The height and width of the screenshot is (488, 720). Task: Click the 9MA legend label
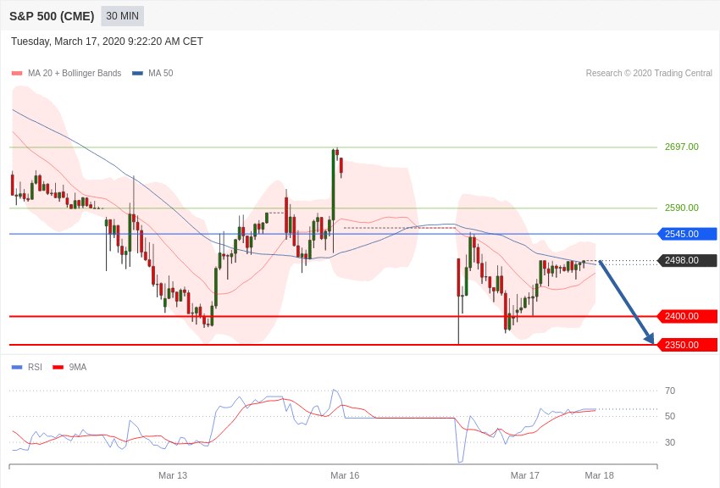[x=78, y=367]
